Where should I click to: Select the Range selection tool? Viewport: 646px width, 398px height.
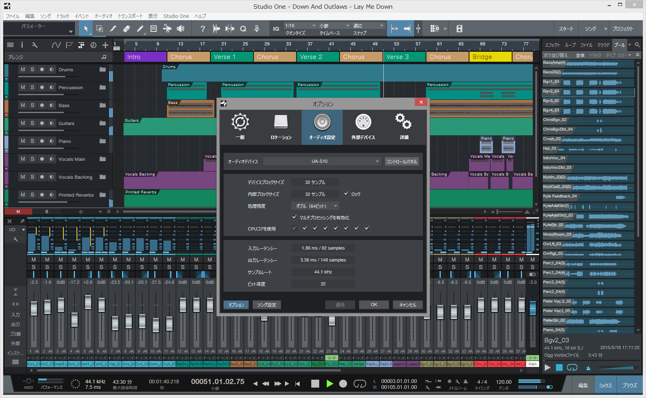tap(100, 29)
